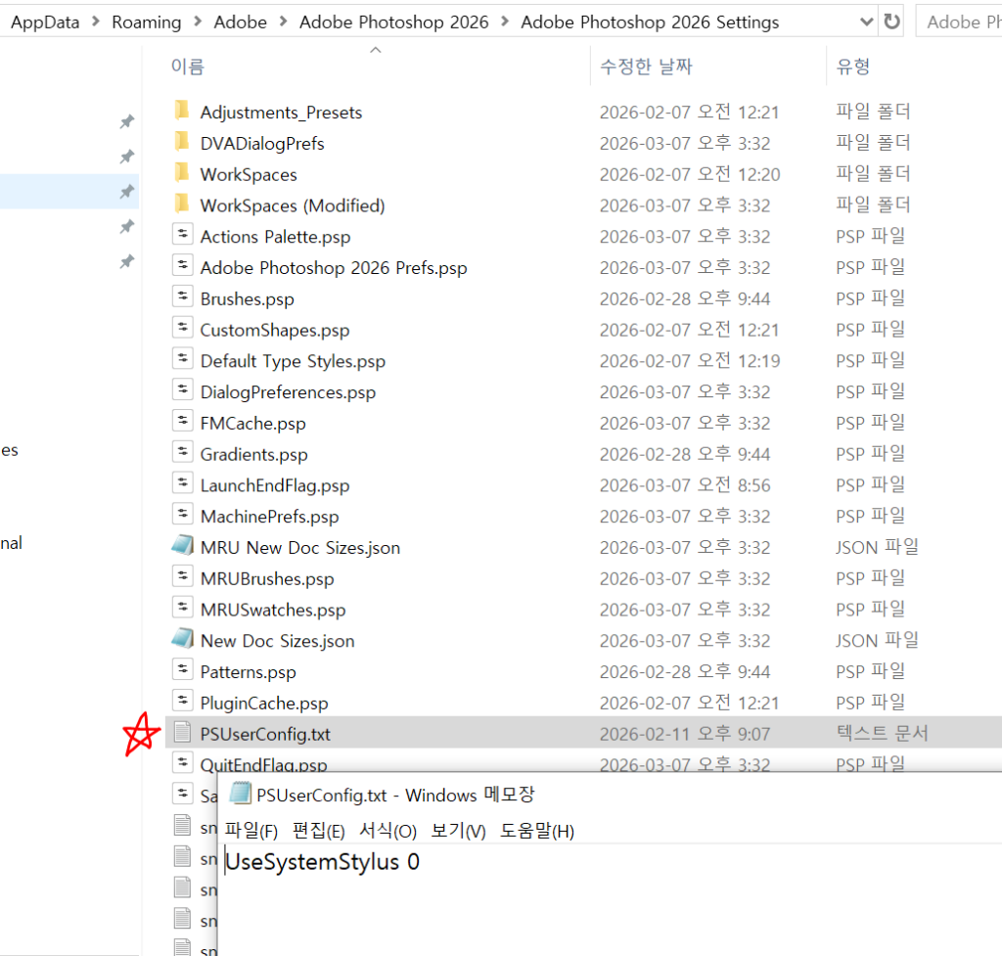Go to AppData in the breadcrumb
The height and width of the screenshot is (956, 1002).
coord(45,22)
